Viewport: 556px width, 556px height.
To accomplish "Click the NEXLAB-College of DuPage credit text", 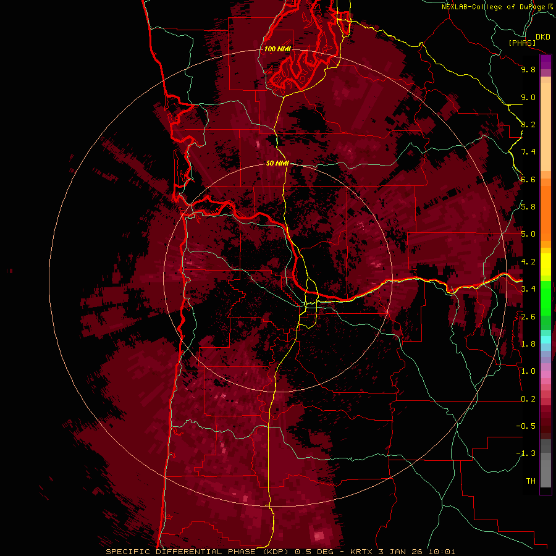I will [x=498, y=7].
